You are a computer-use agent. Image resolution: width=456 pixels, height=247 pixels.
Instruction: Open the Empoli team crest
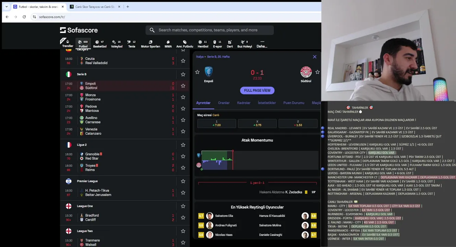point(209,71)
